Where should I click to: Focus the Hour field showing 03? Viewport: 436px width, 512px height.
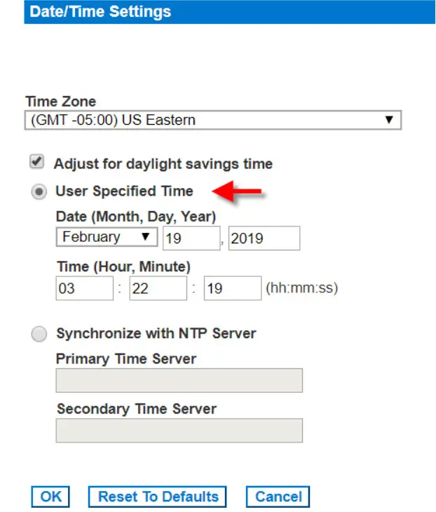84,288
